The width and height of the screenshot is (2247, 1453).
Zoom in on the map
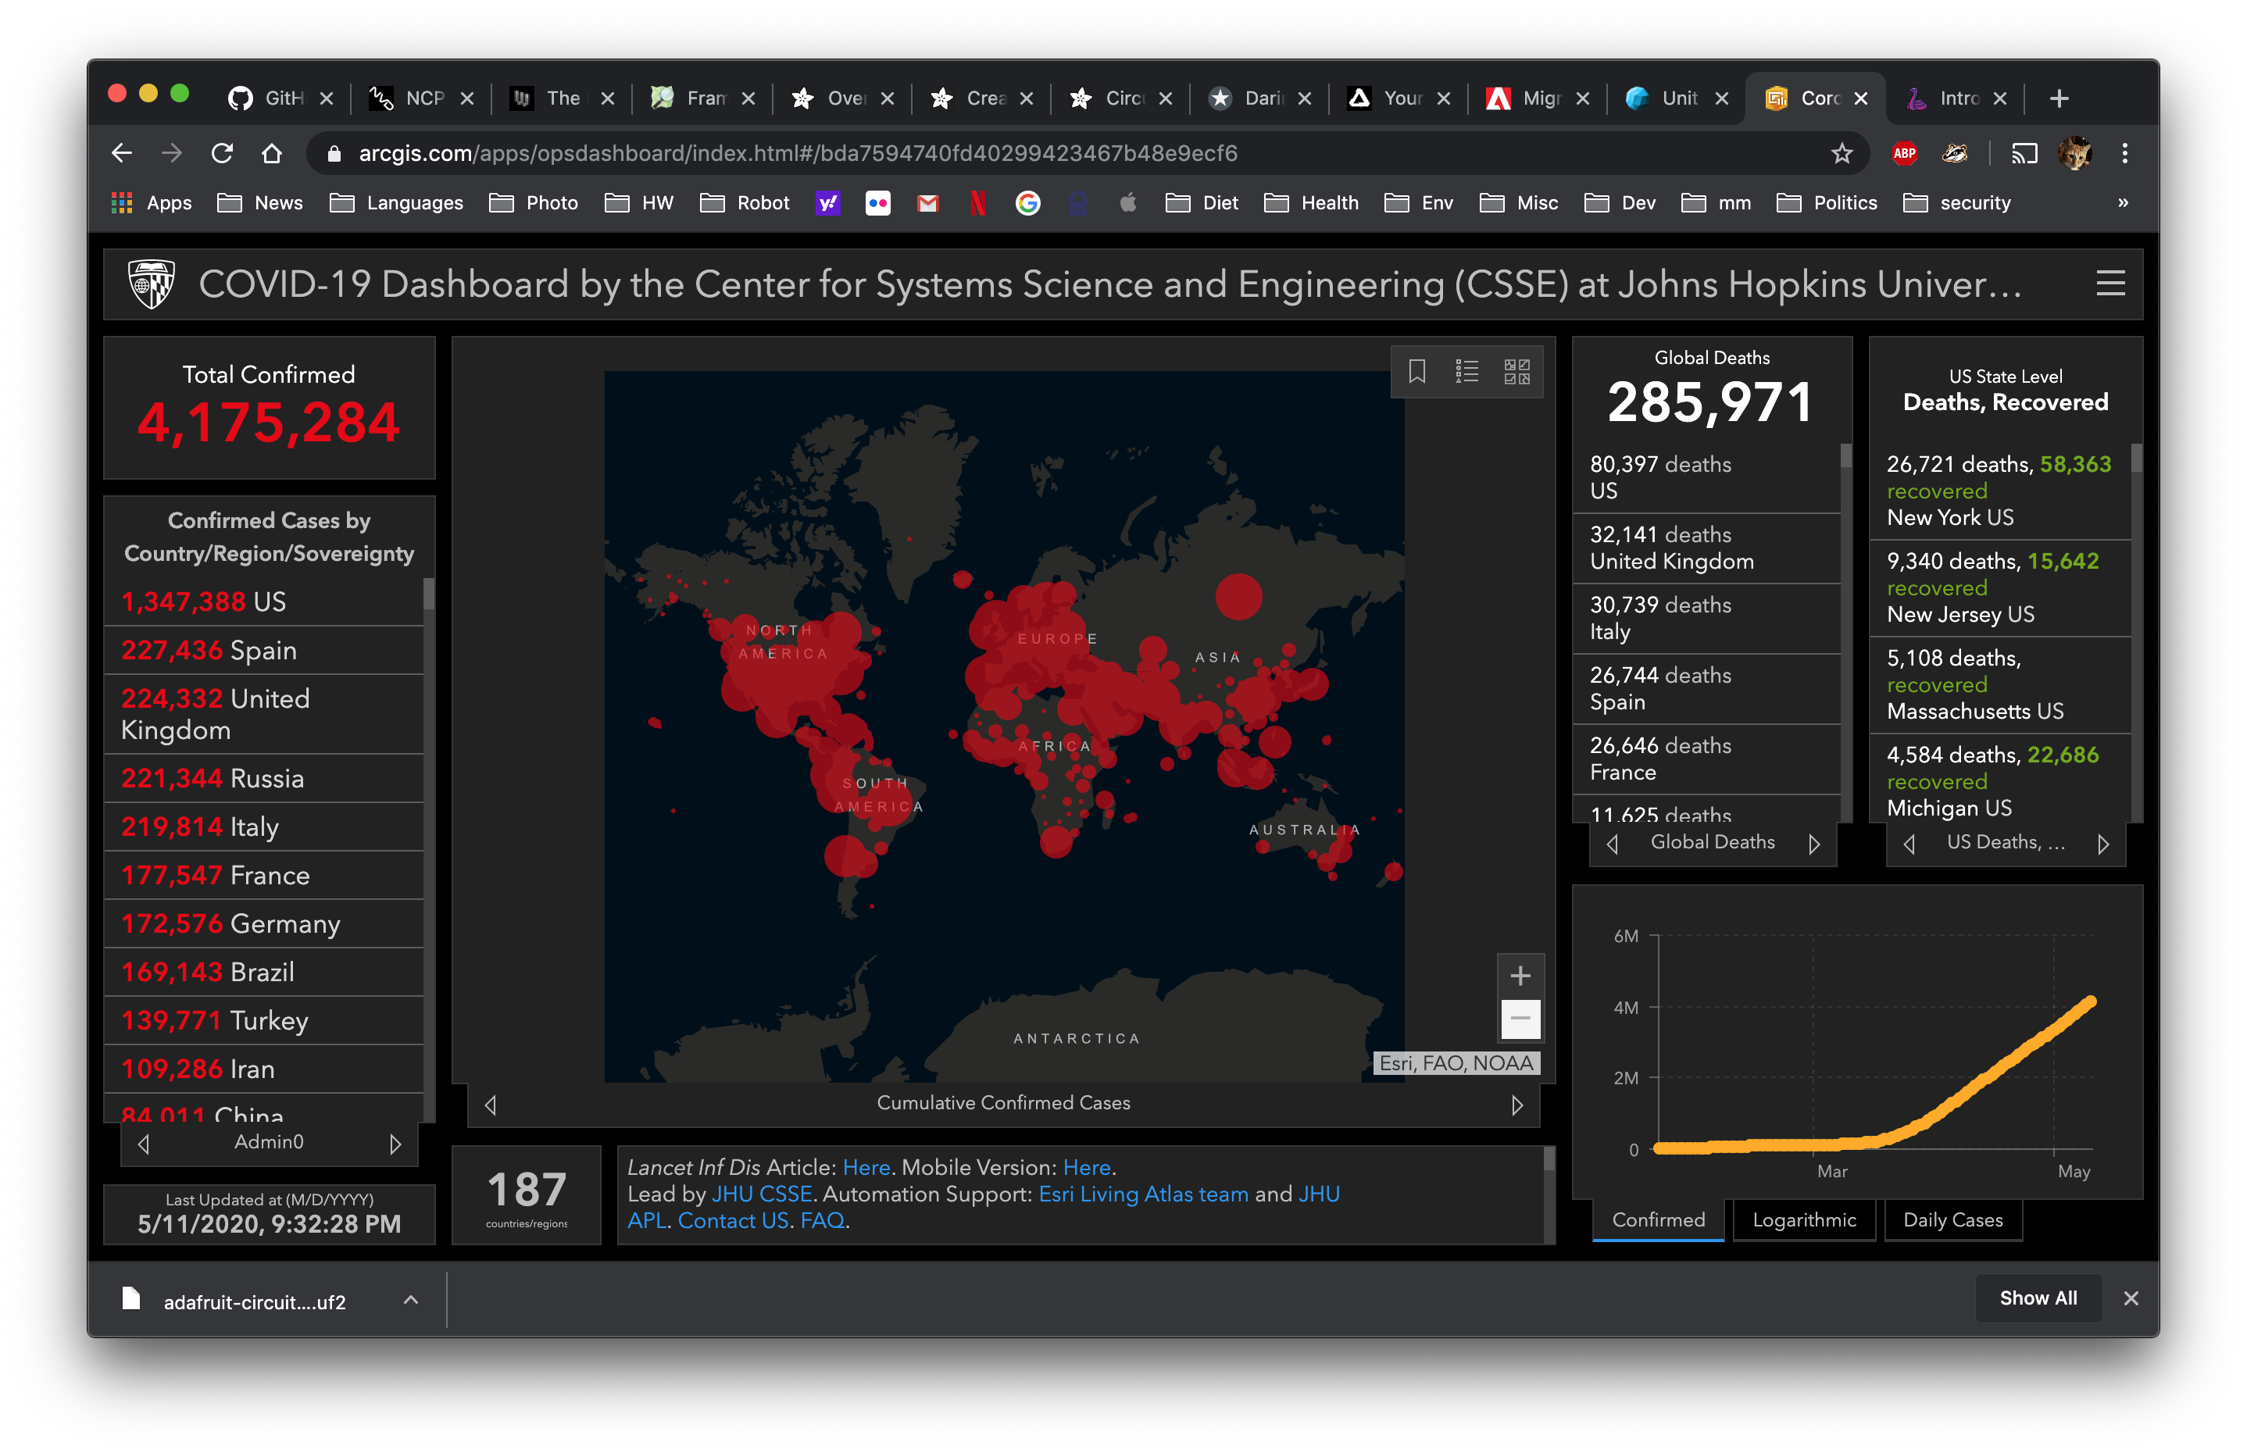[1520, 976]
